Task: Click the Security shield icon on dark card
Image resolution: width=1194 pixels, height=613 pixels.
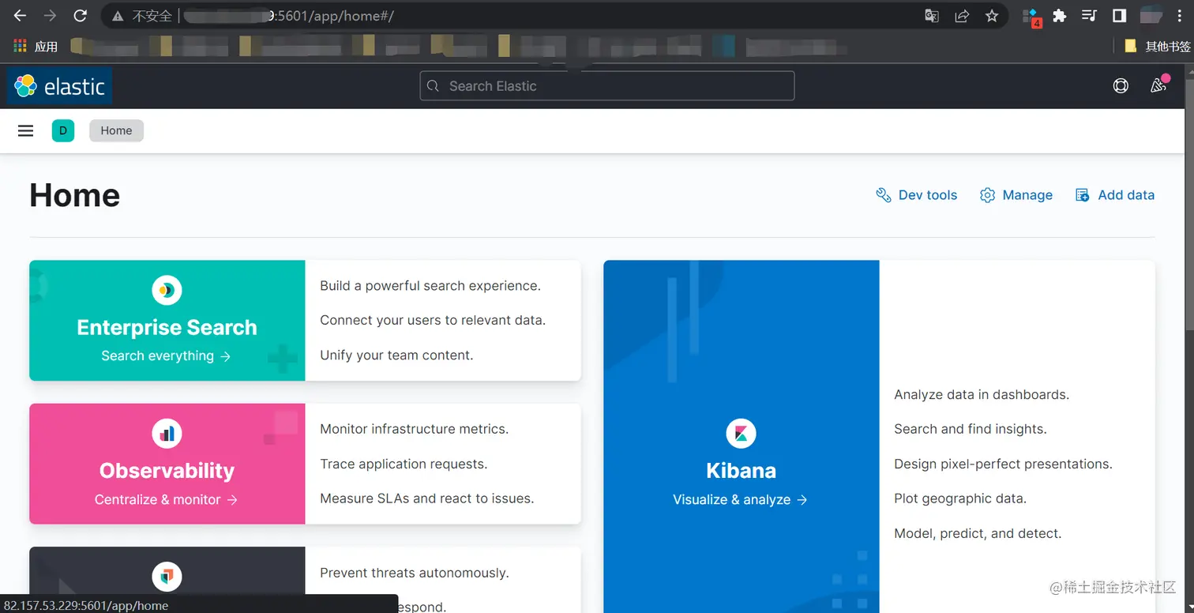Action: [x=167, y=577]
